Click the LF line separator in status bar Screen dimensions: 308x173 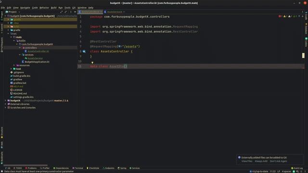[x=279, y=172]
